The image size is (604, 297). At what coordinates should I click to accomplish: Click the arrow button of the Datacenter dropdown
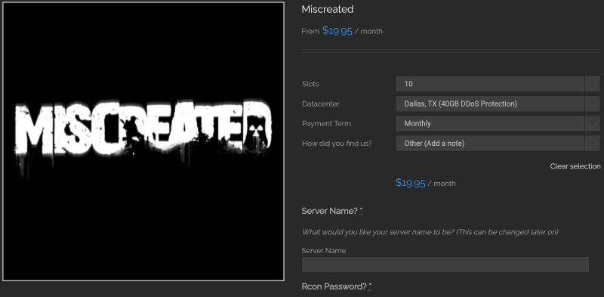[592, 104]
